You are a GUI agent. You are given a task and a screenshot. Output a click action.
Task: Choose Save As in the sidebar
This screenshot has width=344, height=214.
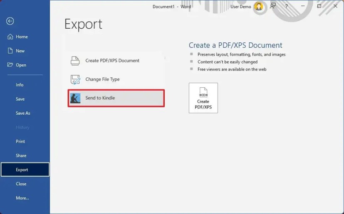tap(23, 113)
